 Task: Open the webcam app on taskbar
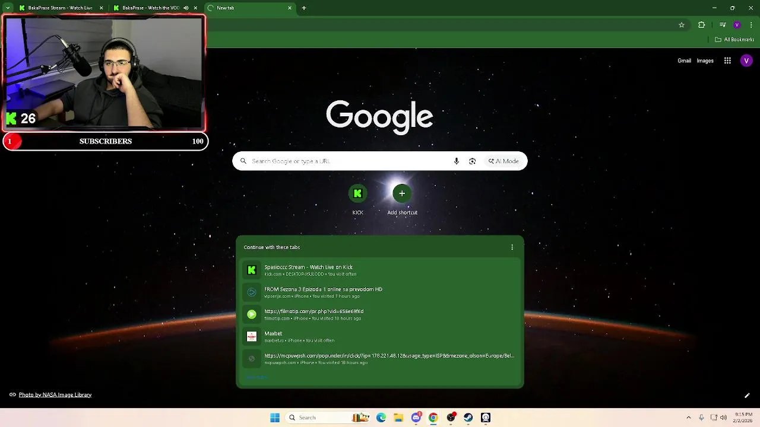pos(486,418)
